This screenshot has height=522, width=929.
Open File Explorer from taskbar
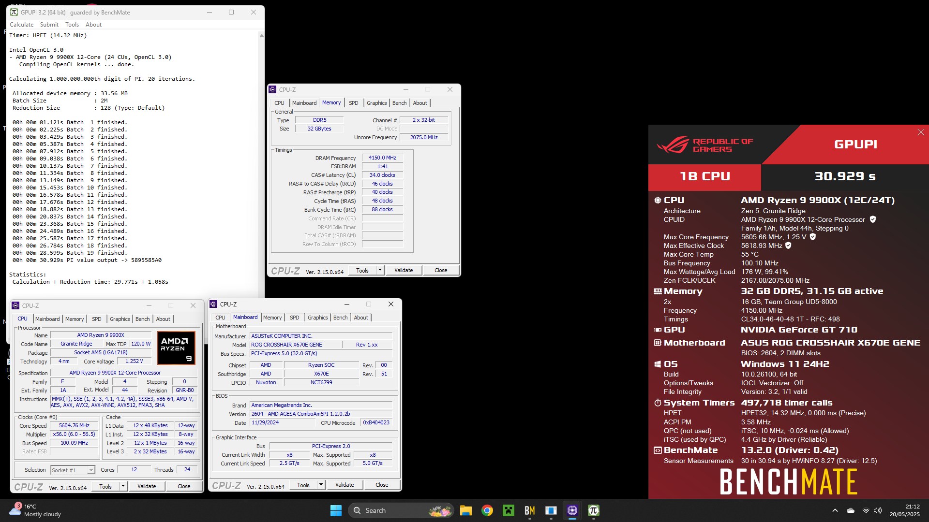coord(465,510)
